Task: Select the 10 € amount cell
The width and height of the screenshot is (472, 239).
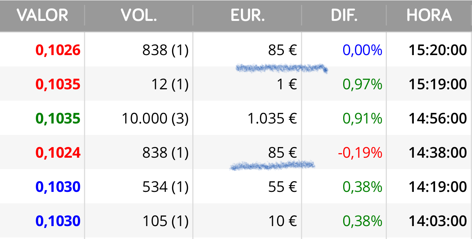Action: (x=283, y=221)
